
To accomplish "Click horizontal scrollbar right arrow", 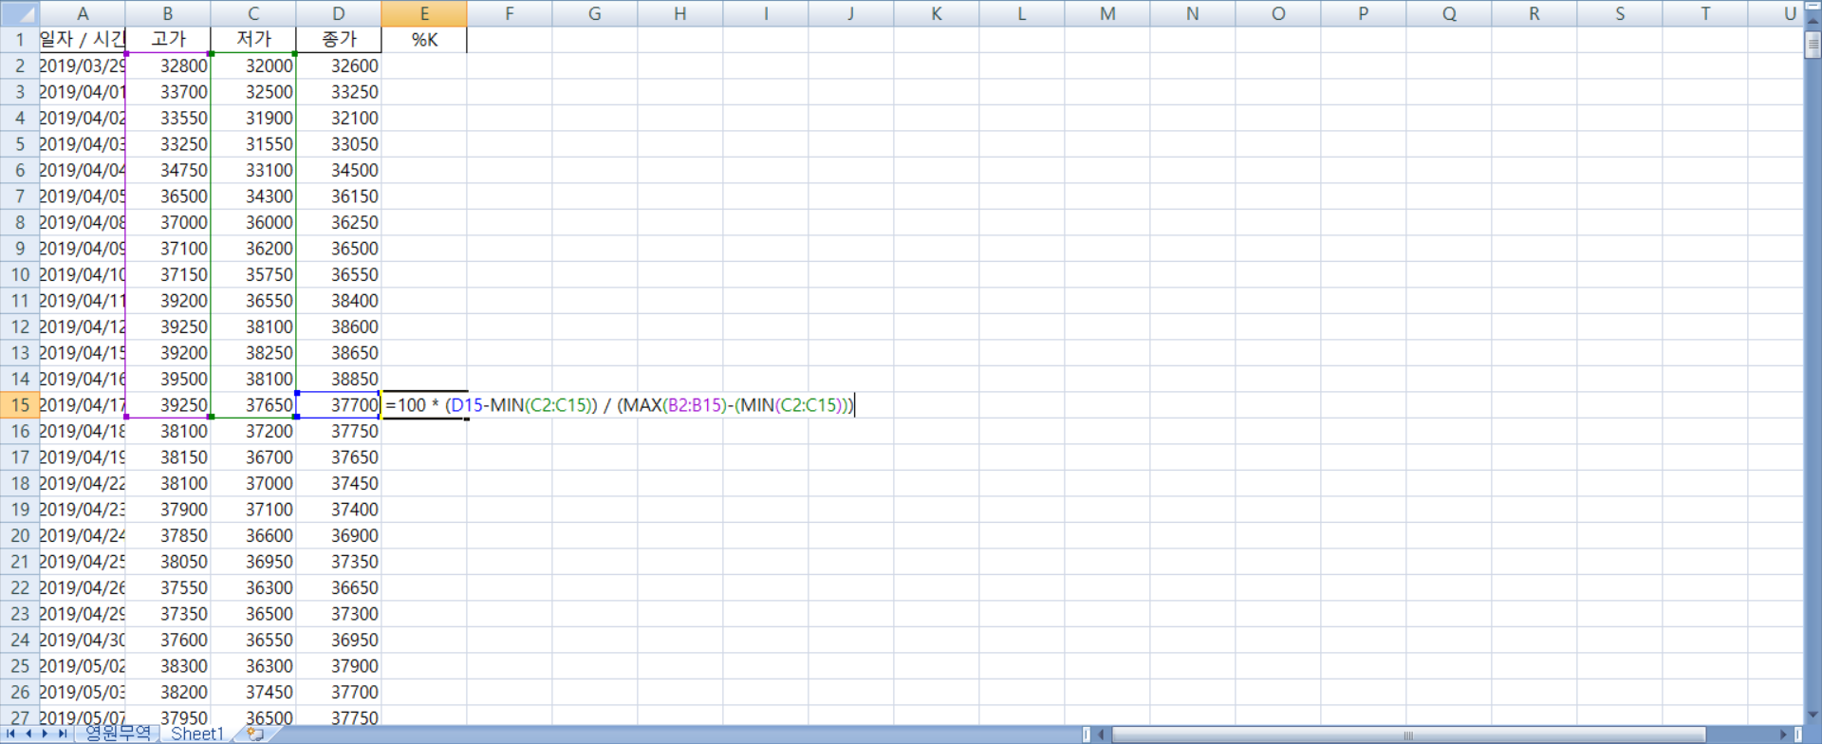I will point(1784,735).
